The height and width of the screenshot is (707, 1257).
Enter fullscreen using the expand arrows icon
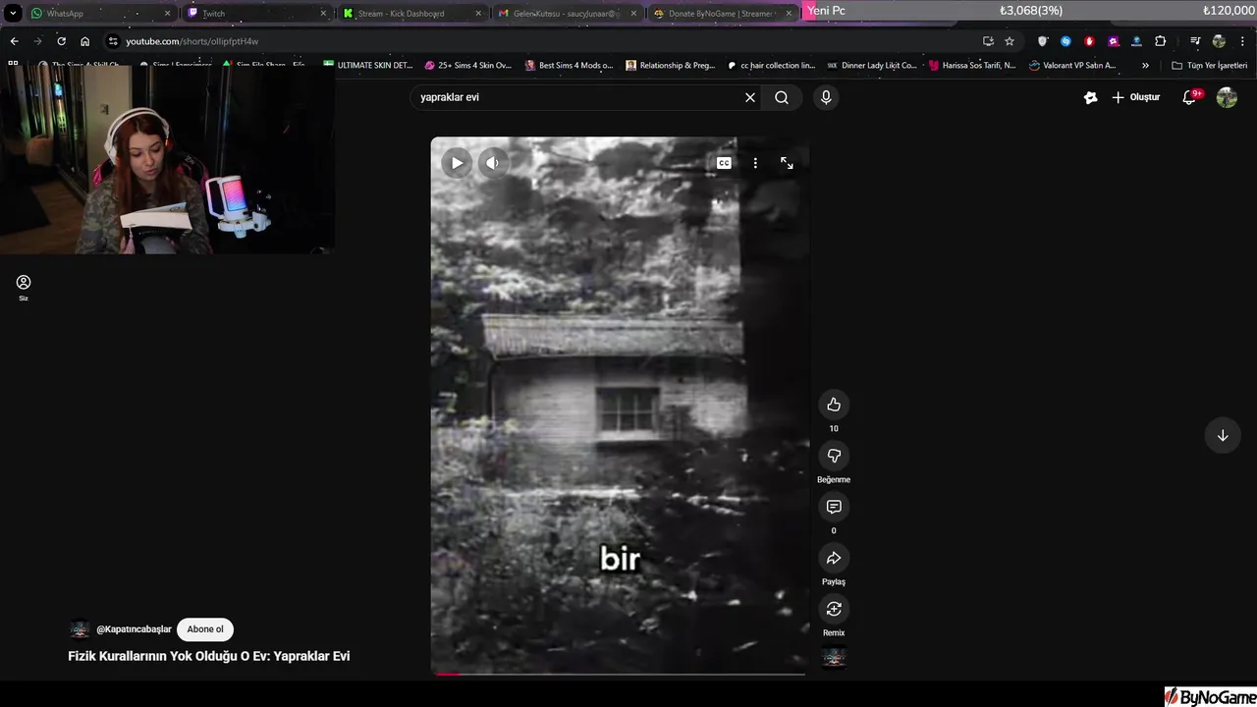coord(787,163)
